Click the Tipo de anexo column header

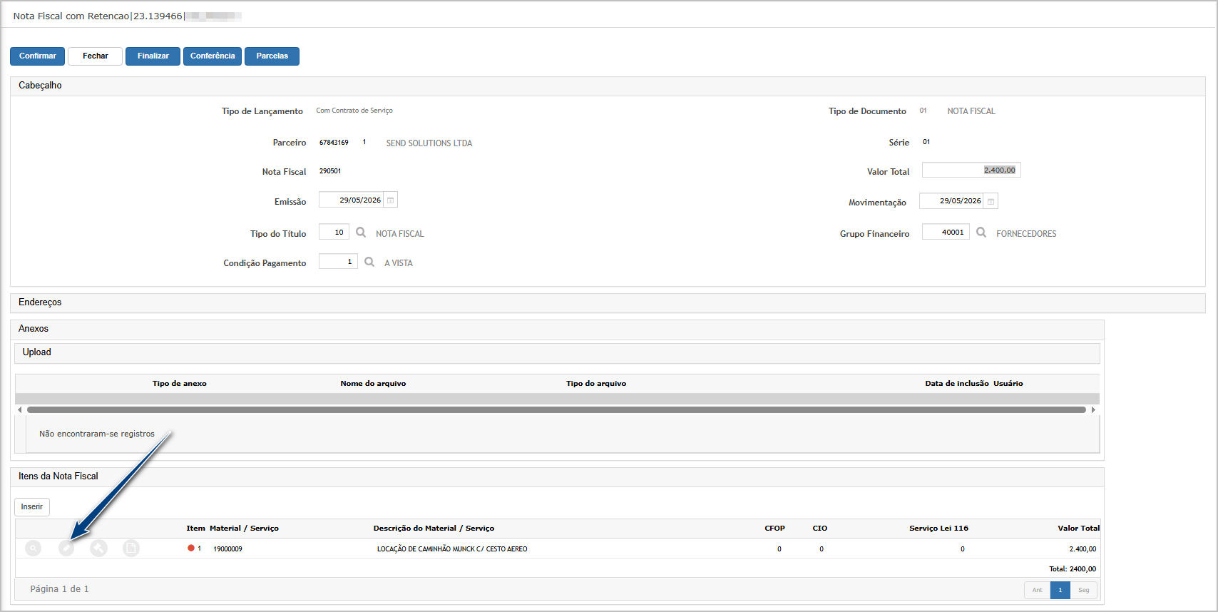point(179,384)
